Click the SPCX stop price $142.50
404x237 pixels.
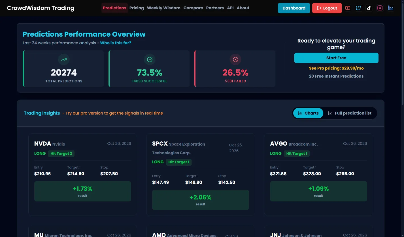point(227,182)
